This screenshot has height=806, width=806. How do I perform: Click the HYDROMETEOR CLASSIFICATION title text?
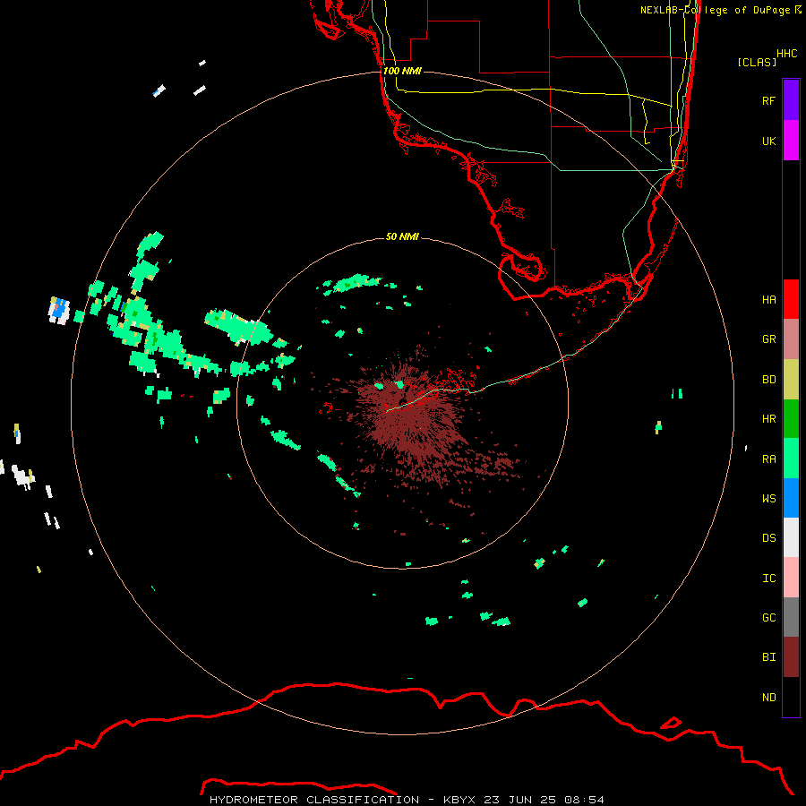click(314, 800)
